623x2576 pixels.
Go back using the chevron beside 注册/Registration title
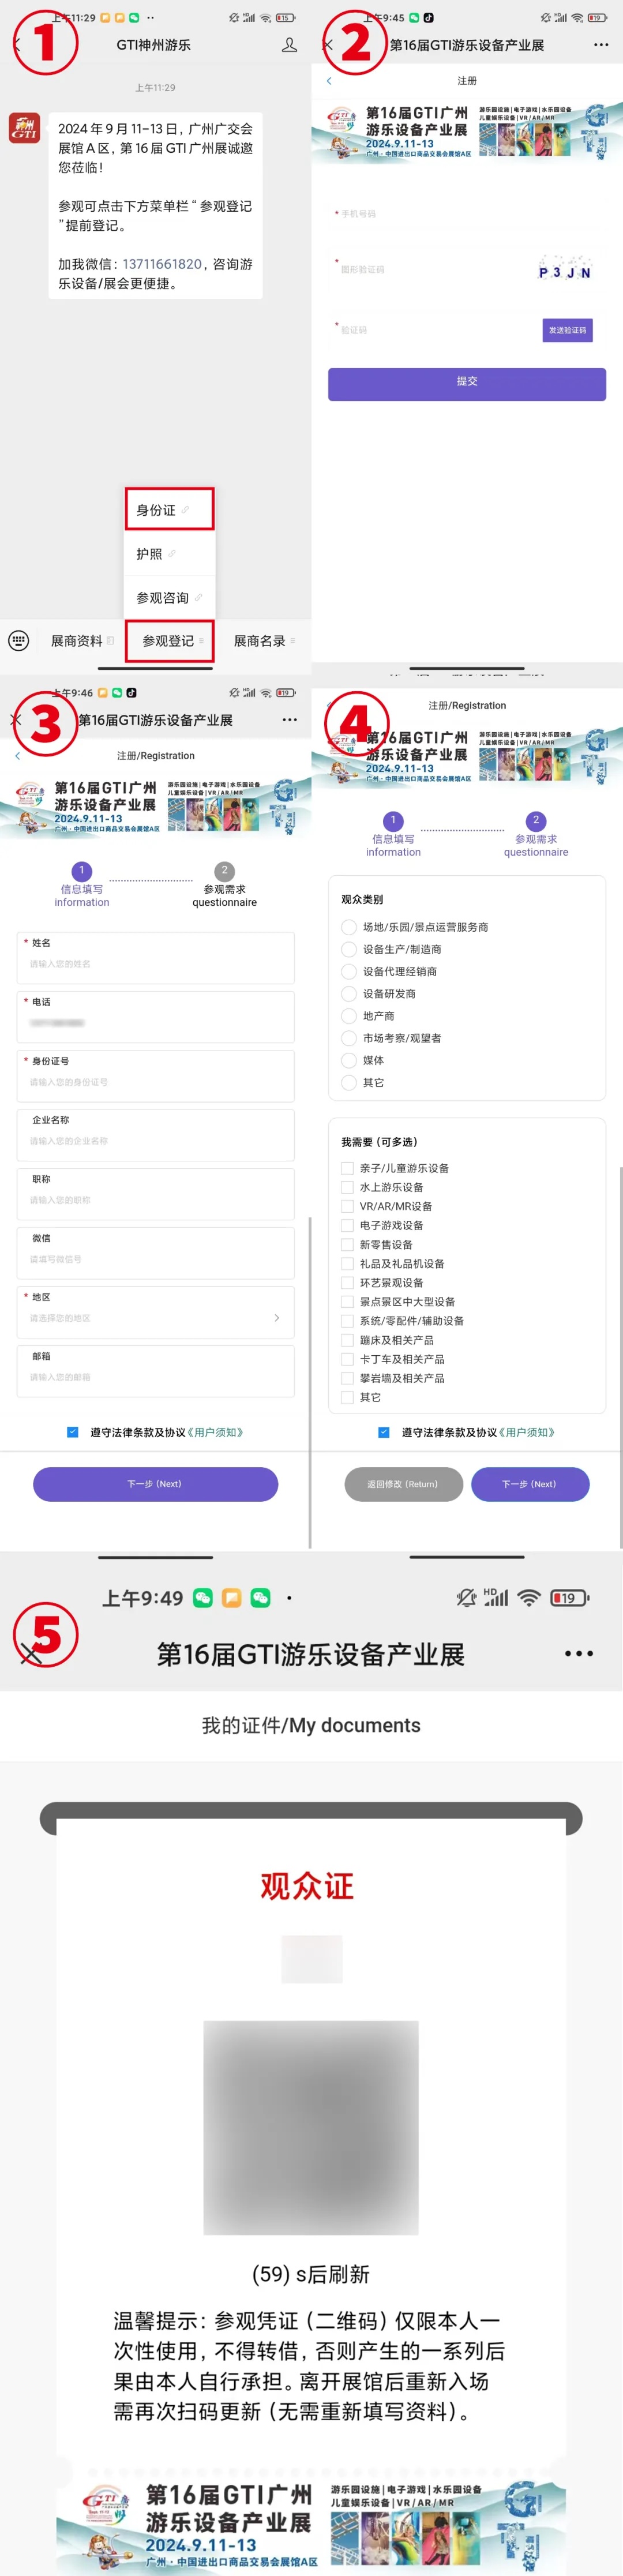click(18, 756)
